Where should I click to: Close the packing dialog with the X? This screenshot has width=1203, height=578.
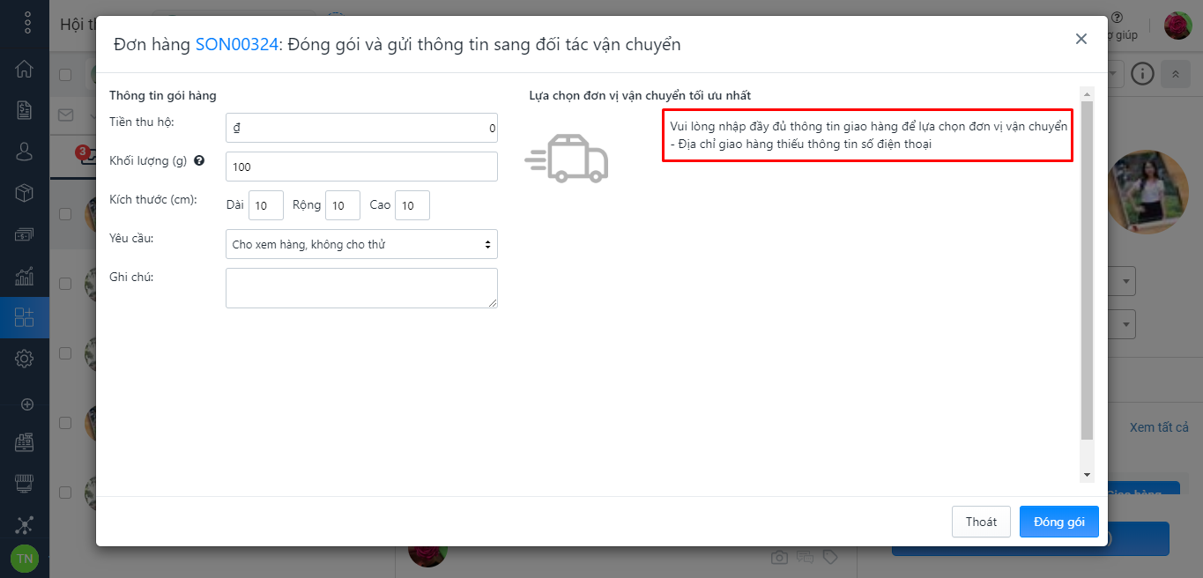1080,39
